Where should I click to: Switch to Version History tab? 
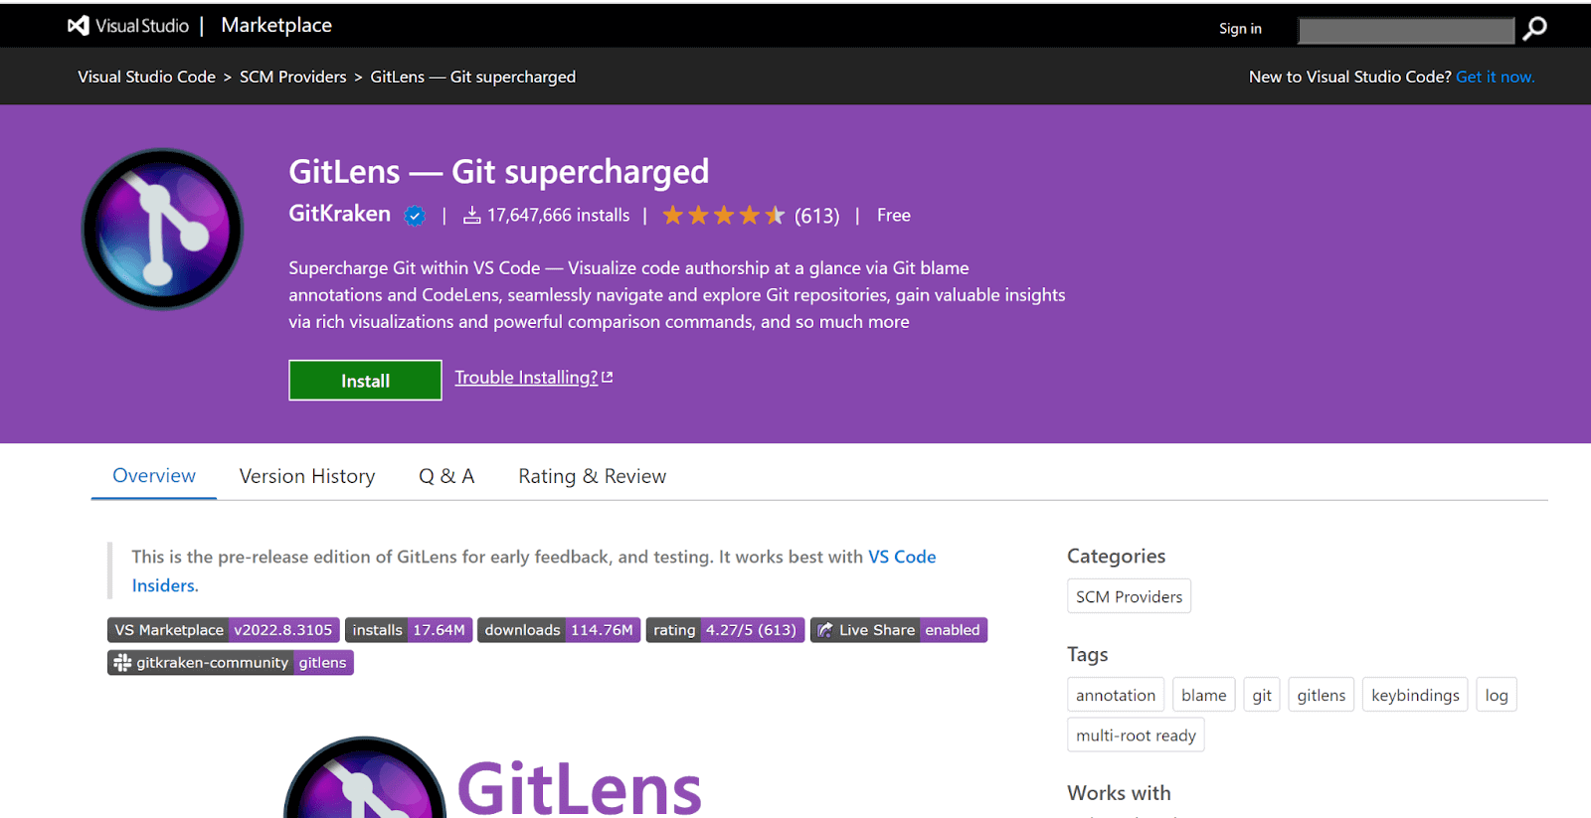307,477
